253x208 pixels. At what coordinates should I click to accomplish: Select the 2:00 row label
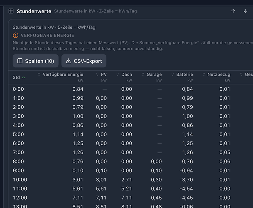(x=18, y=107)
